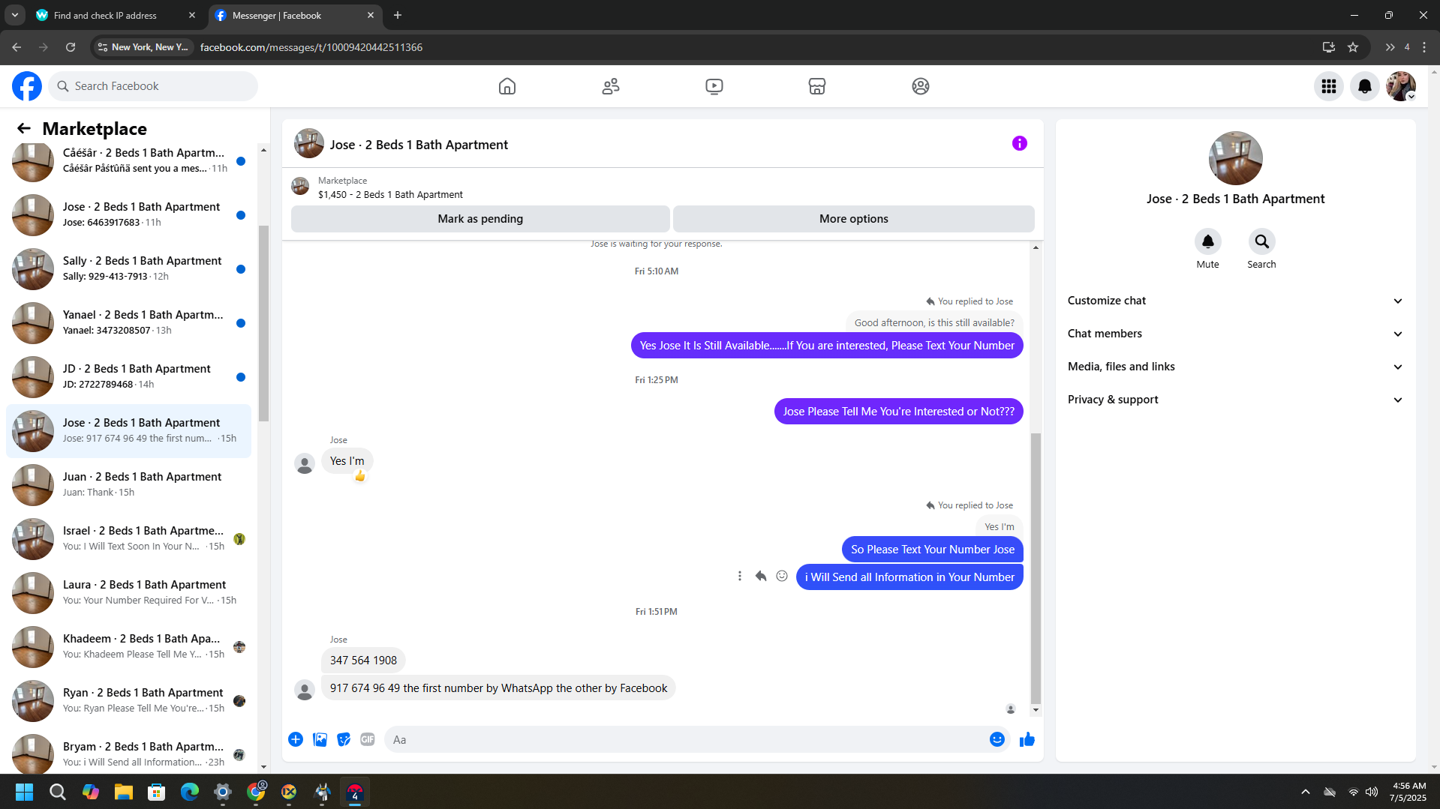Image resolution: width=1440 pixels, height=809 pixels.
Task: Open Yanael's apartment conversation
Action: pyautogui.click(x=129, y=323)
